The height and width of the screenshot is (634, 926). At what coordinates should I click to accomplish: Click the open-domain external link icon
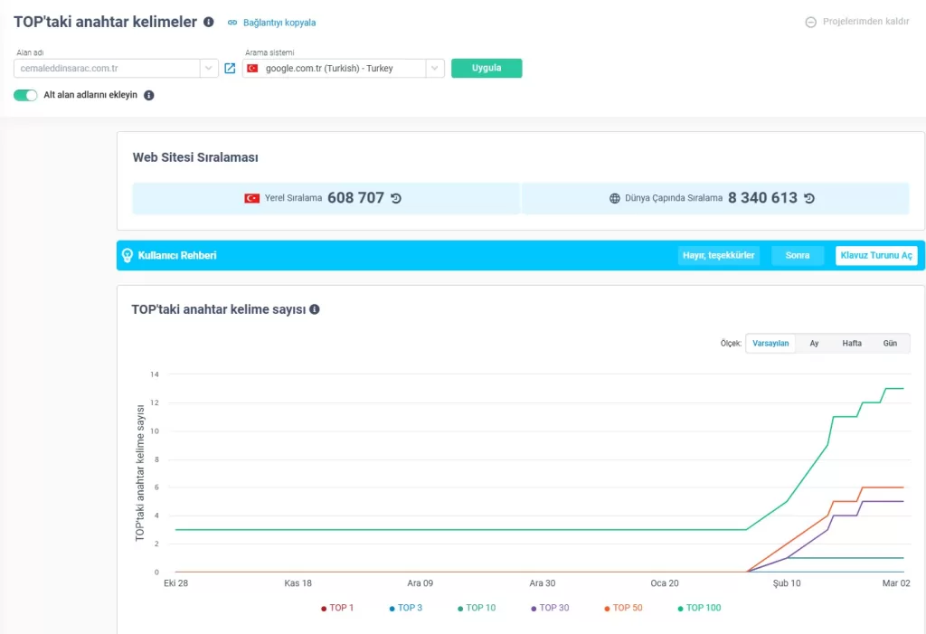tap(230, 69)
